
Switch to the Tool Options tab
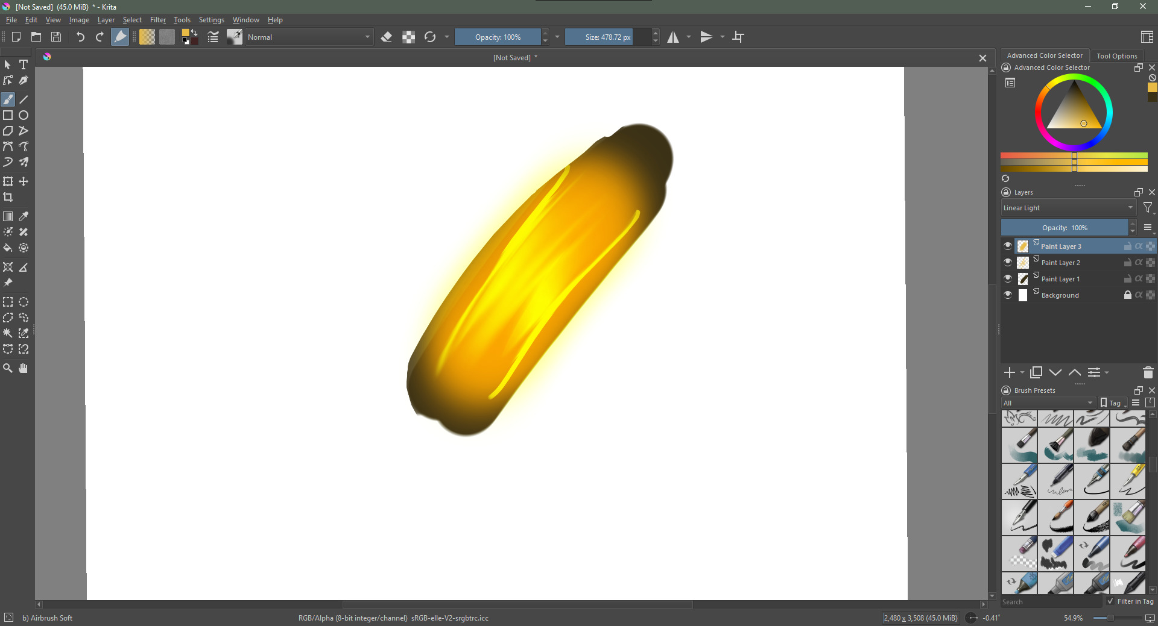coord(1117,56)
